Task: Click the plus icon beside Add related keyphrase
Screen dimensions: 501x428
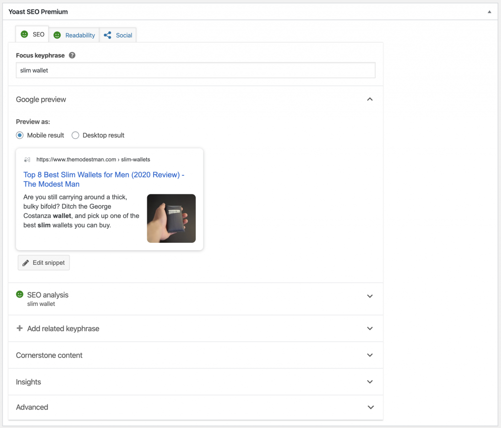Action: (20, 328)
